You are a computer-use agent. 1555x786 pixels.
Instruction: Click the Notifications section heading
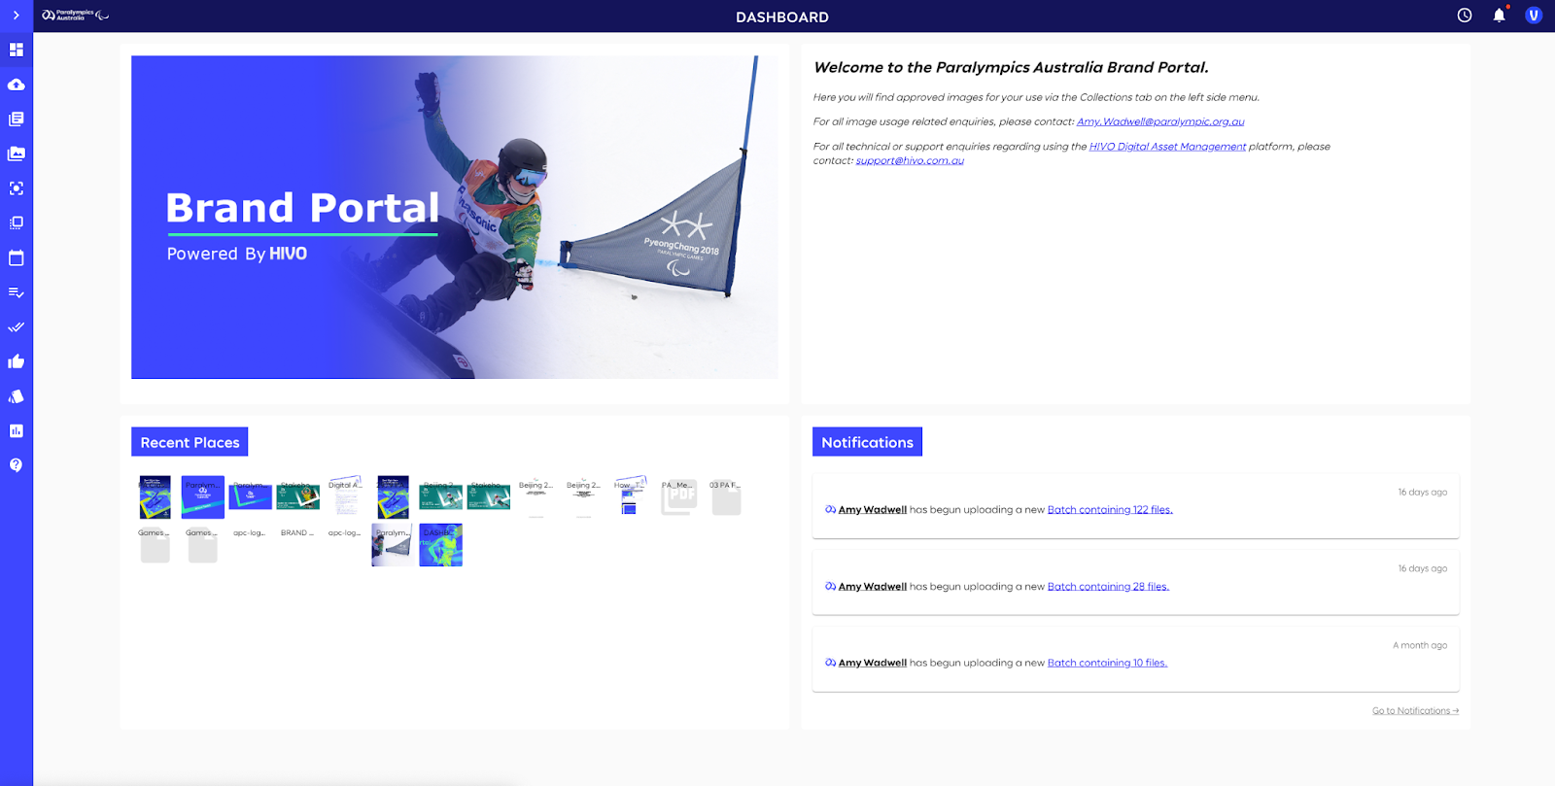(867, 442)
